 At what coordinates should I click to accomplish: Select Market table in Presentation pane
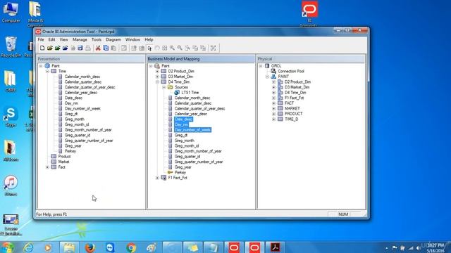point(63,162)
